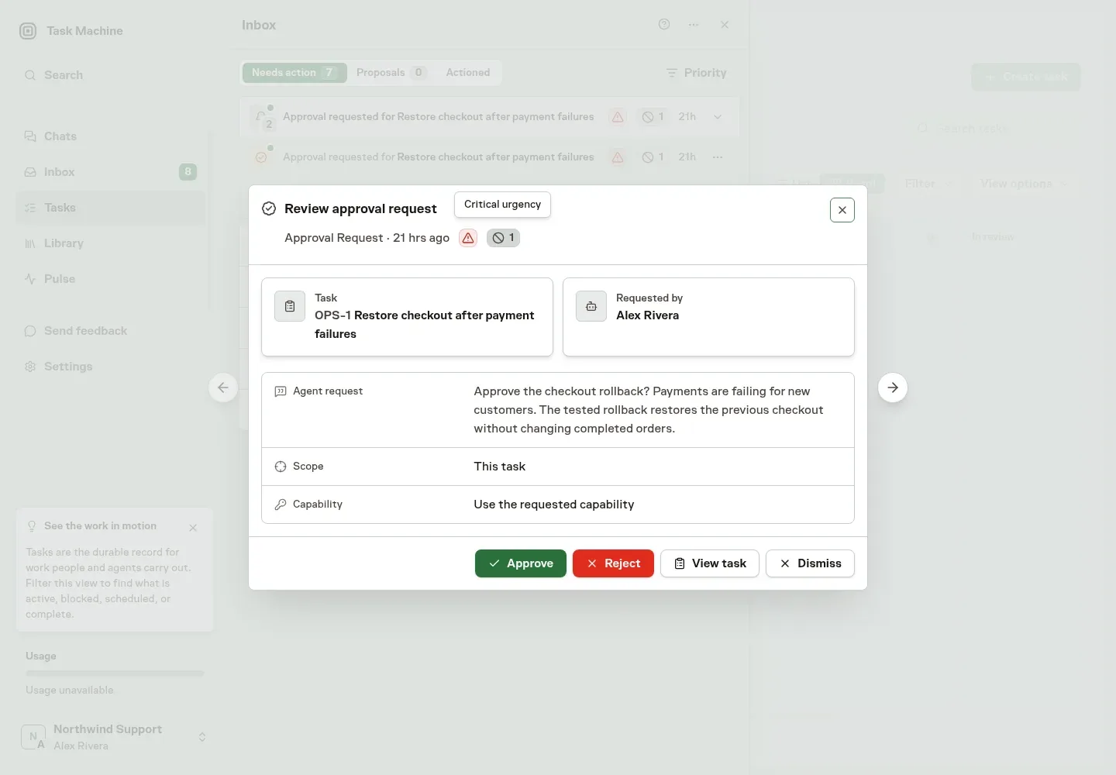This screenshot has width=1116, height=775.
Task: Open Chats in the sidebar
Action: 110,136
